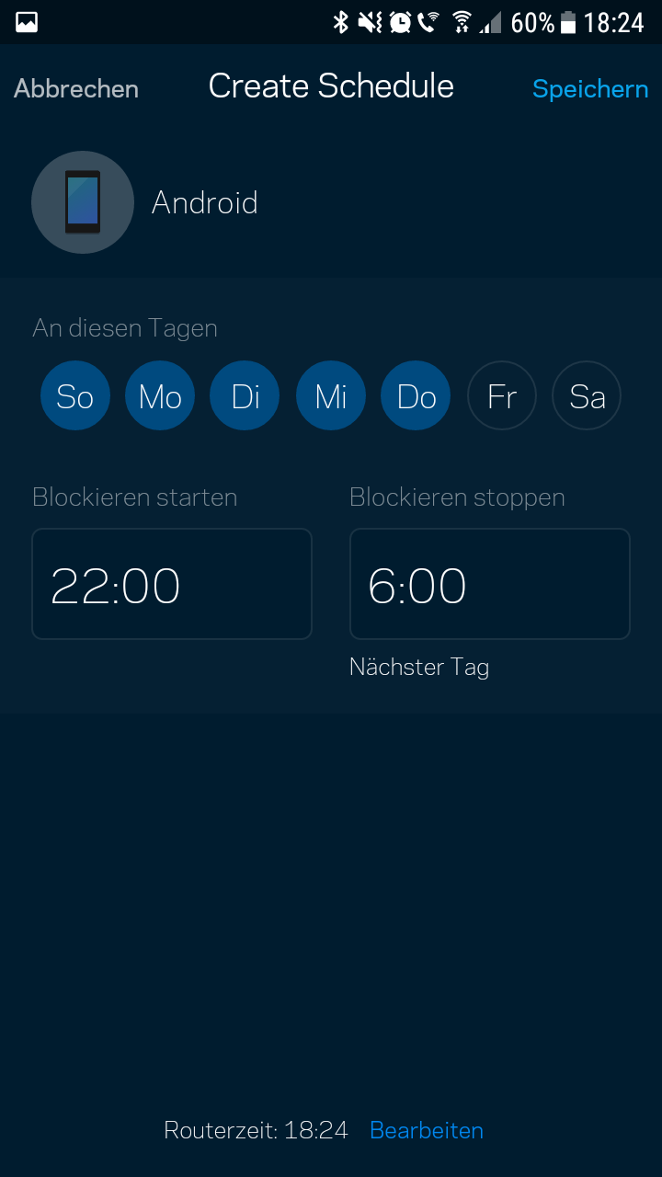The height and width of the screenshot is (1177, 662).
Task: Tap the Android phone device icon
Action: [83, 202]
